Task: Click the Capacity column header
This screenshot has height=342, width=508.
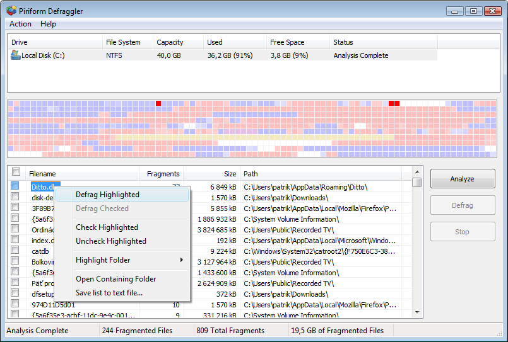Action: (x=178, y=42)
